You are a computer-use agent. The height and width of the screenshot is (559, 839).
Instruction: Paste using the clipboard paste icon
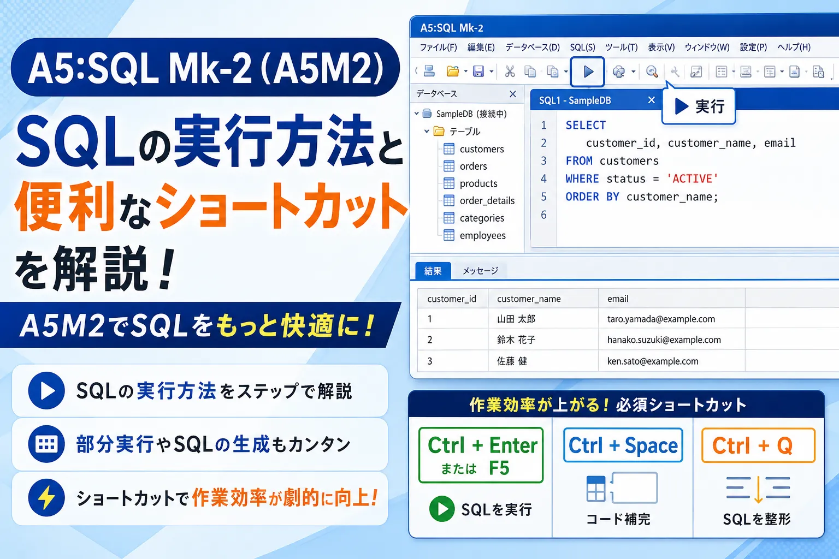[x=553, y=71]
